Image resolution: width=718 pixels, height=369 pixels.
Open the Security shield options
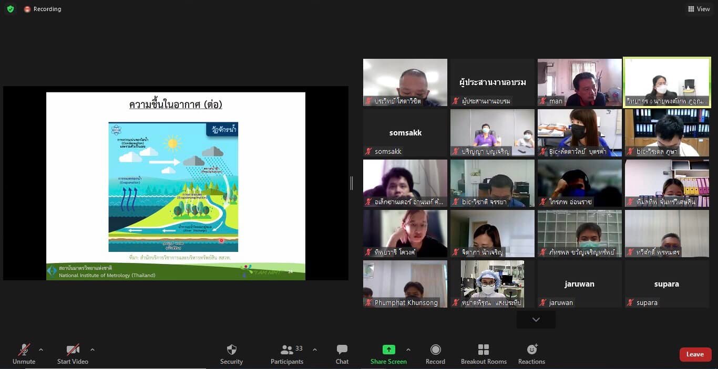(x=231, y=354)
